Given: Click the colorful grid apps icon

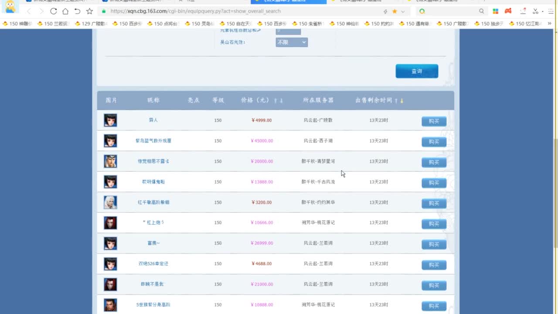Looking at the screenshot, I should coord(496,11).
